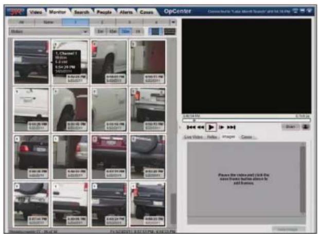Select the highlighted 30m time range button

[x=126, y=31]
